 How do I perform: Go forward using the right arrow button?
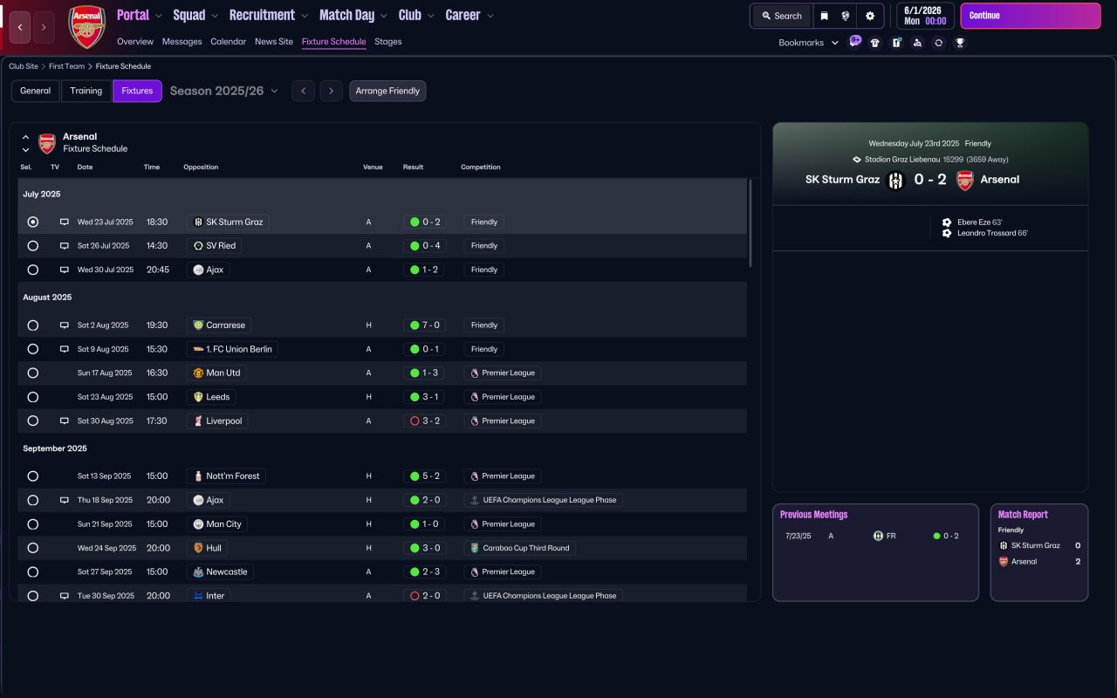[44, 27]
